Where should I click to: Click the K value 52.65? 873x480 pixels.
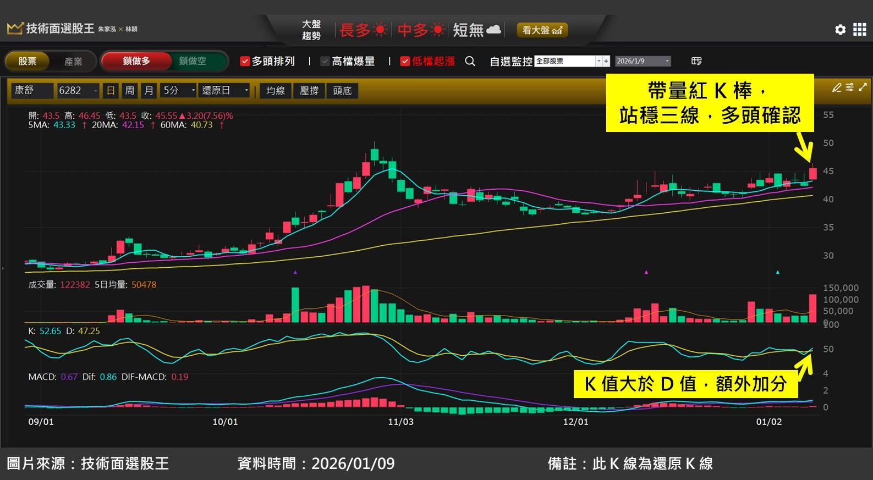click(x=51, y=331)
